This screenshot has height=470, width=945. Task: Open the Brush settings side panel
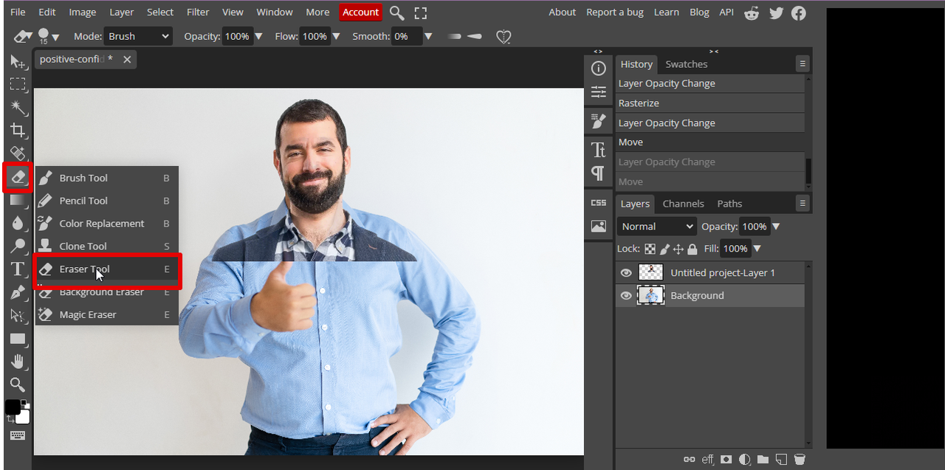599,121
